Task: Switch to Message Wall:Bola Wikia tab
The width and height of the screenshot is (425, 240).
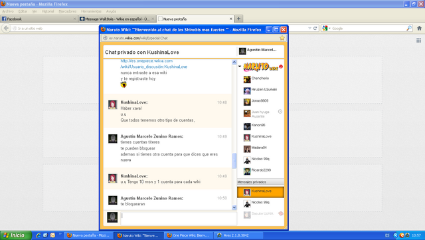Action: (x=117, y=19)
